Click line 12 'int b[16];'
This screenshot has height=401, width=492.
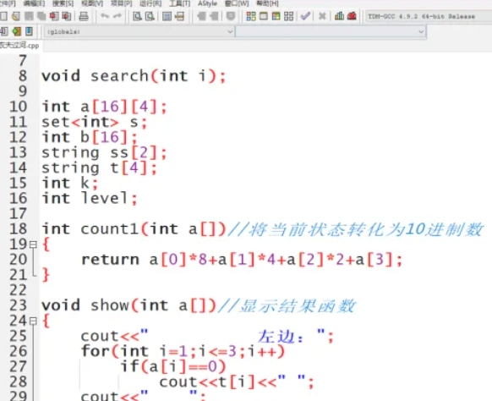pyautogui.click(x=90, y=137)
